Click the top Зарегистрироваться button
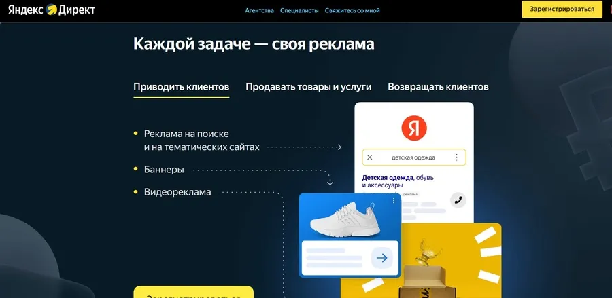612x298 pixels. pos(562,10)
